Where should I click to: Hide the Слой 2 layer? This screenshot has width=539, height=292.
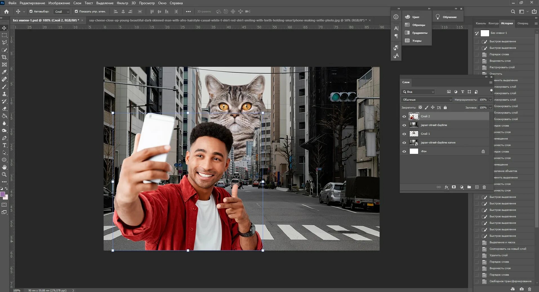[404, 116]
